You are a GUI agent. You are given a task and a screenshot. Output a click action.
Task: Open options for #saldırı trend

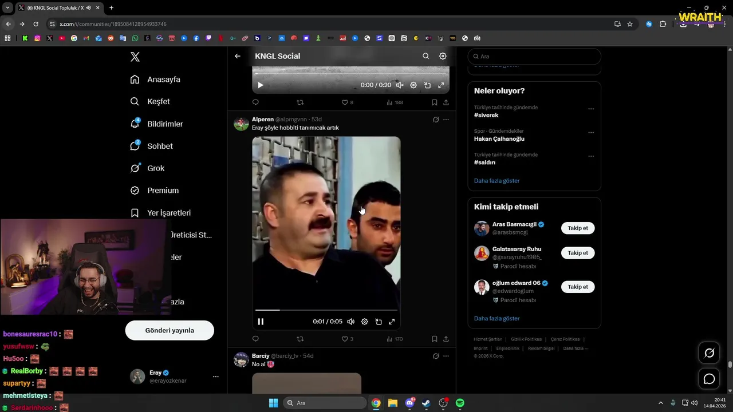(591, 156)
